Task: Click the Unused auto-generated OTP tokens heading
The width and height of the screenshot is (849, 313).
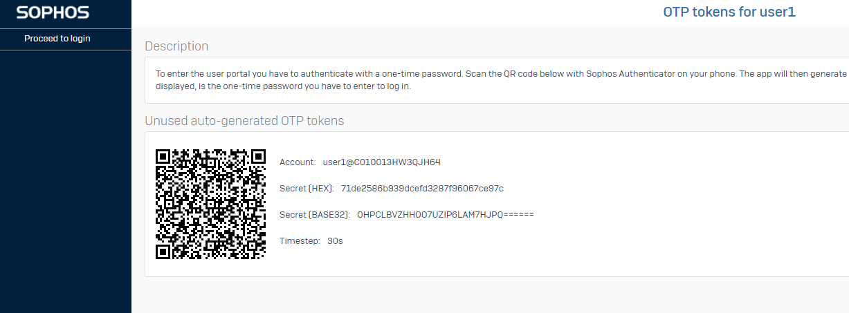Action: [244, 121]
